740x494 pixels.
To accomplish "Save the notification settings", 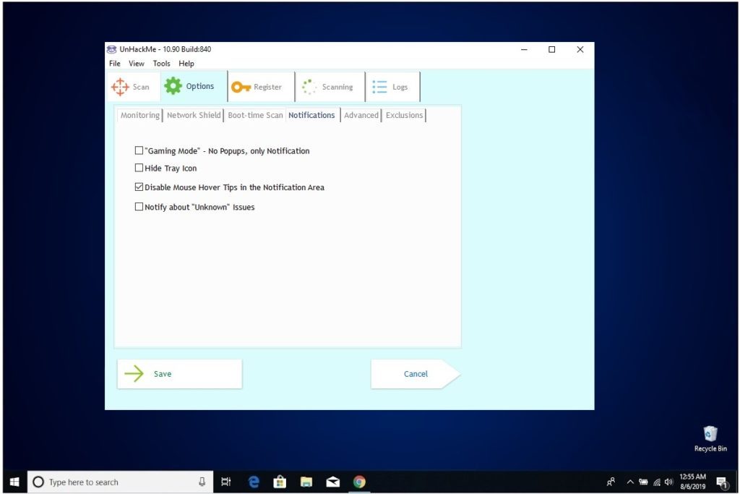I will click(162, 373).
